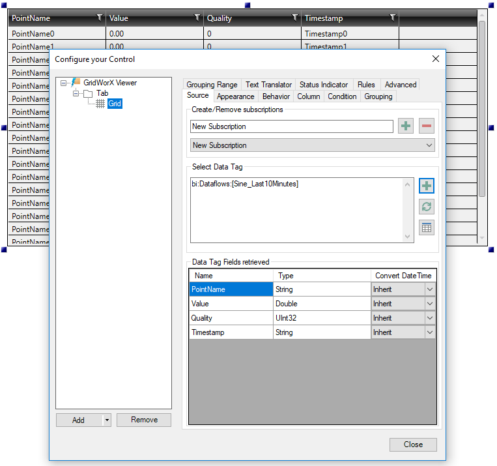Image resolution: width=497 pixels, height=466 pixels.
Task: Open Convert DateTime dropdown for Timestamp row
Action: (x=429, y=332)
